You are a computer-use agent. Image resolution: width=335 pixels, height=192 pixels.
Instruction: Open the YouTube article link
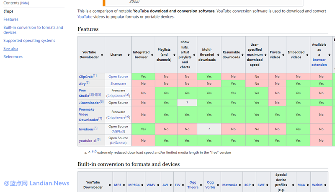(85, 17)
